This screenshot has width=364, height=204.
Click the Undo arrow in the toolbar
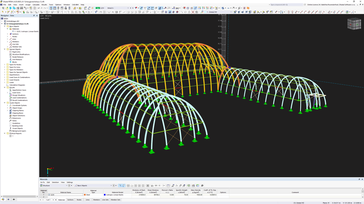39,8
